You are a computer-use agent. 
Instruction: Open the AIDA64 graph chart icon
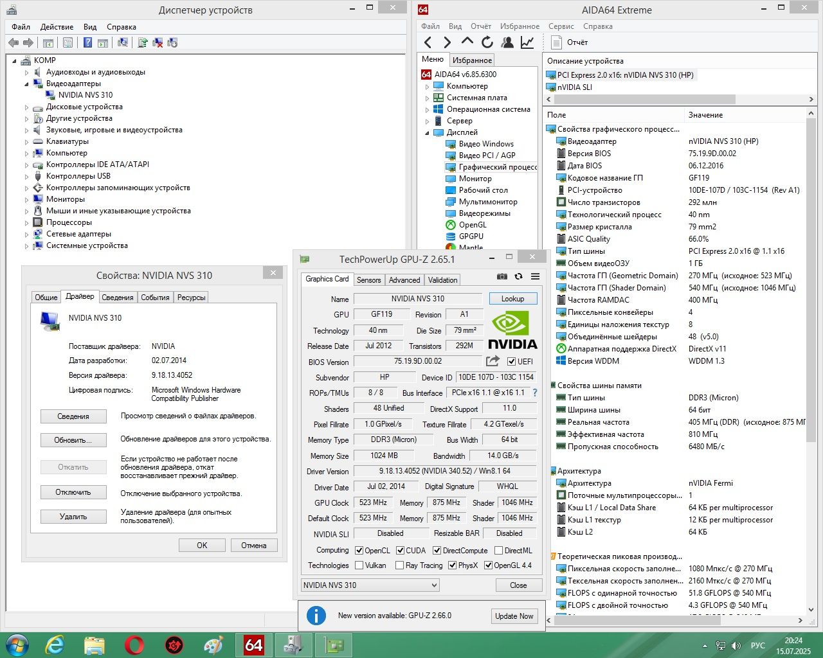click(527, 42)
